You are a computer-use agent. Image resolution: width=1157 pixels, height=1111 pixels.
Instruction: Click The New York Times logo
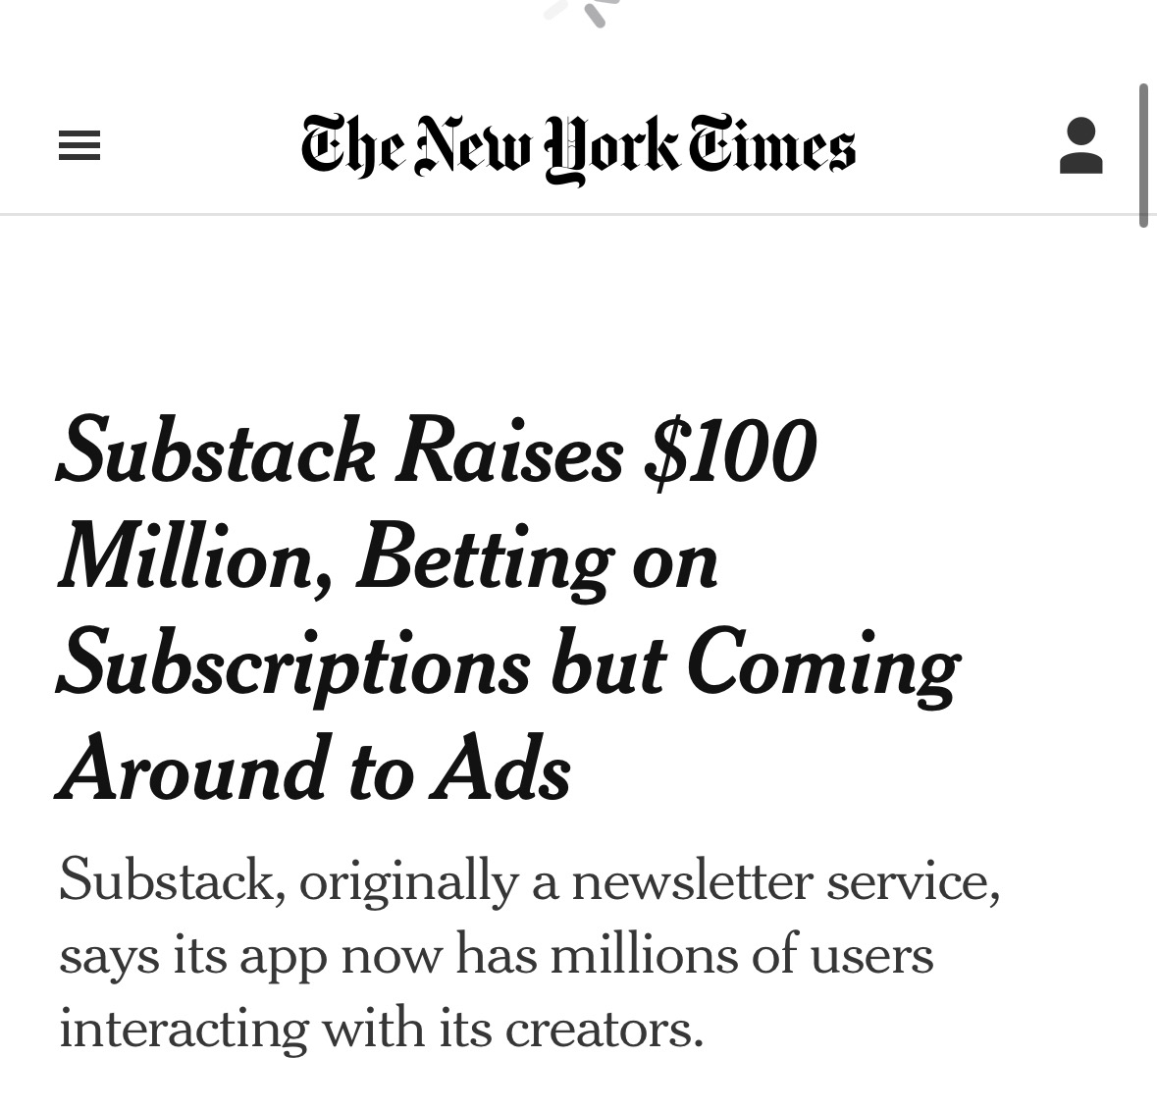click(x=578, y=147)
